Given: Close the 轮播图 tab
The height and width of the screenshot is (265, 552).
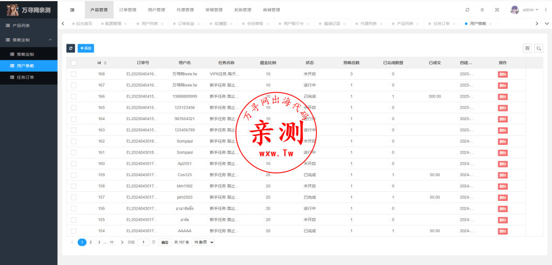Looking at the screenshot, I should [231, 24].
